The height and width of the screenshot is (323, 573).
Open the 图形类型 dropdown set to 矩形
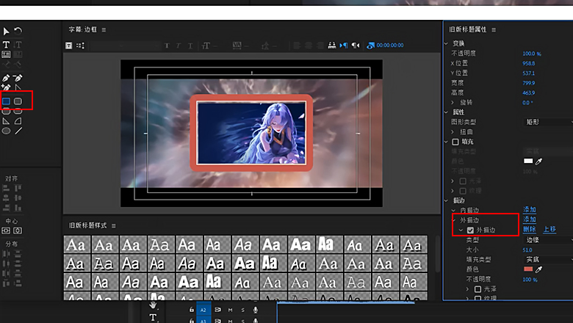click(547, 122)
